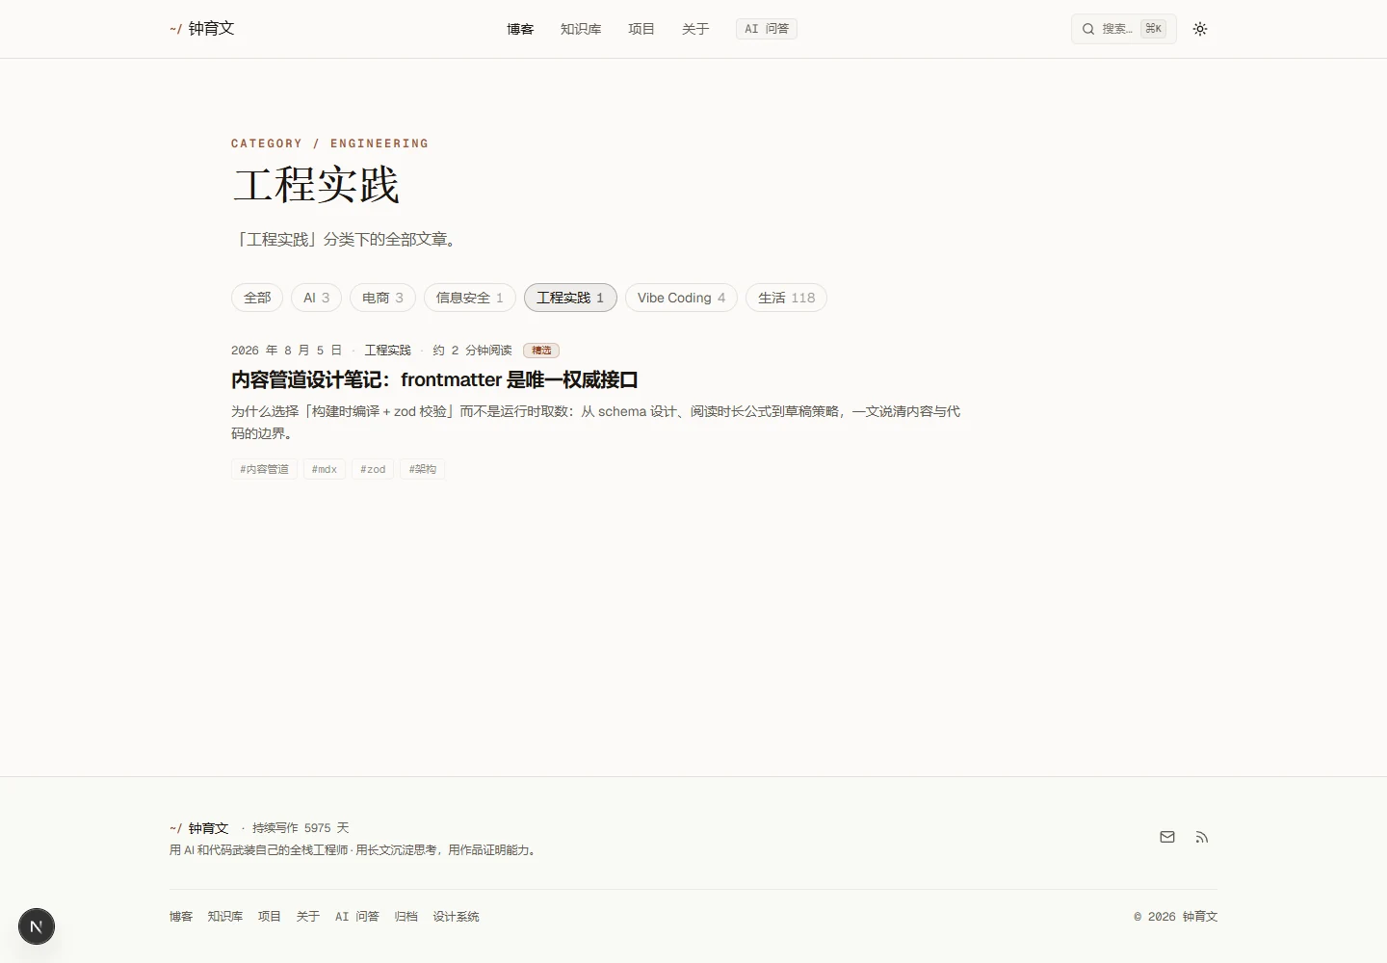Click the 工程实践 label in article meta
The height and width of the screenshot is (963, 1387).
[x=387, y=351]
